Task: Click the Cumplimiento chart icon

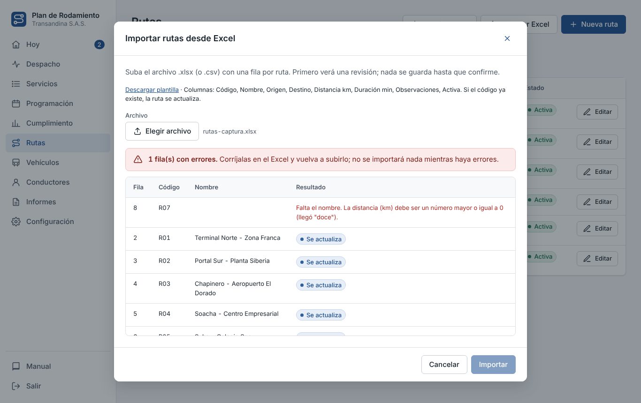Action: click(x=16, y=123)
